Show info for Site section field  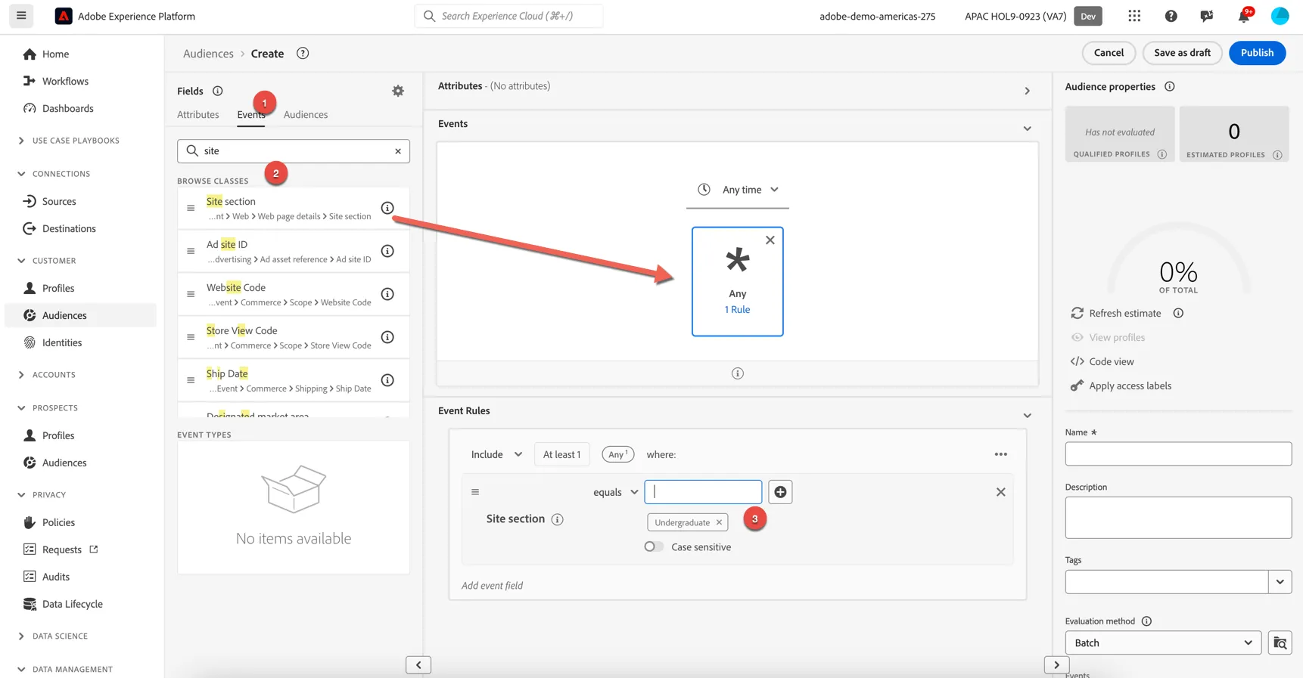[387, 208]
